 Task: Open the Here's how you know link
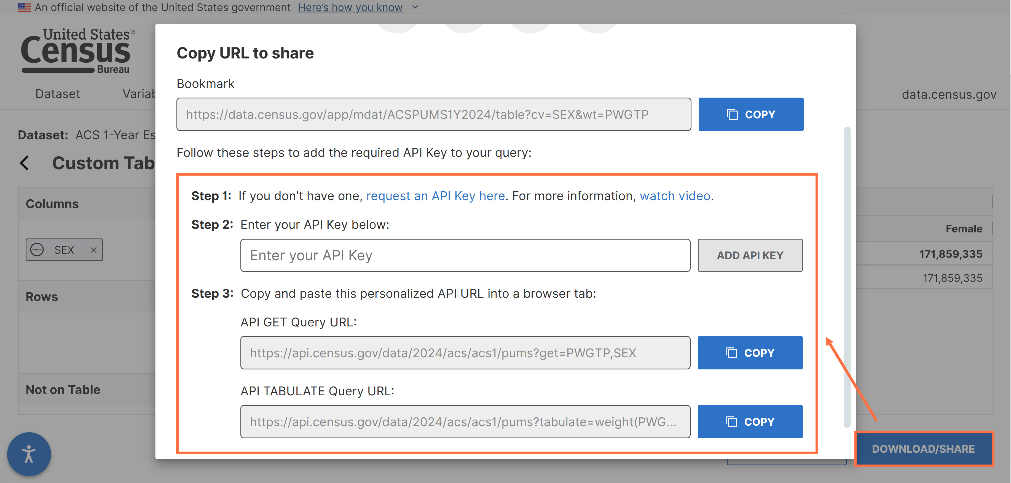tap(350, 7)
